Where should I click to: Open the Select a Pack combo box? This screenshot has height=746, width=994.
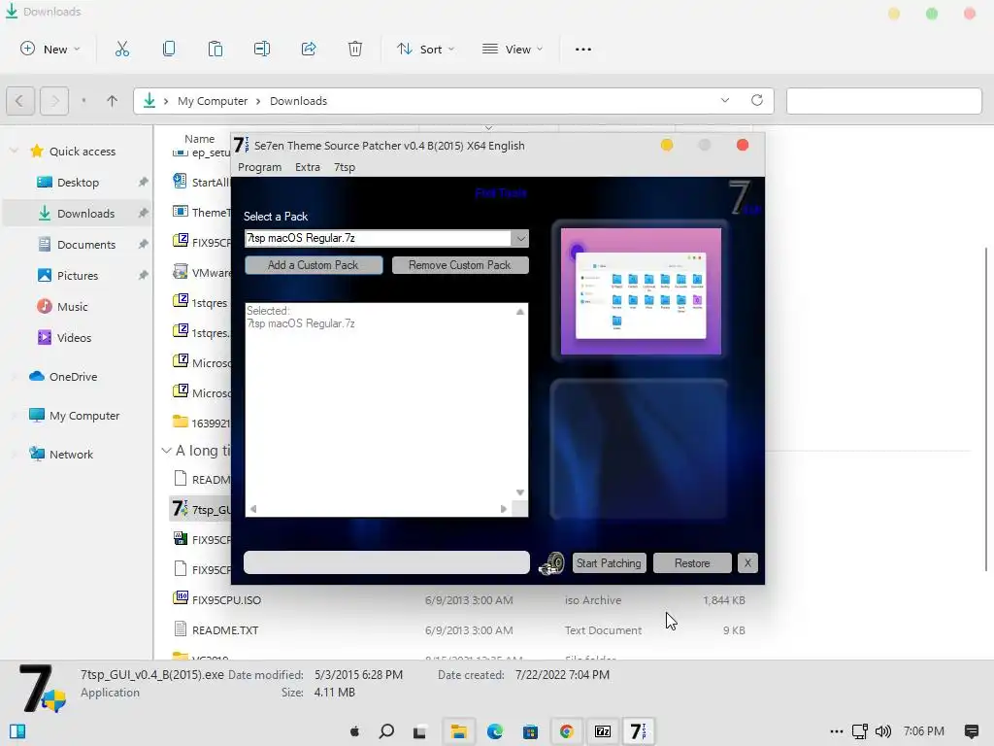[x=386, y=238]
